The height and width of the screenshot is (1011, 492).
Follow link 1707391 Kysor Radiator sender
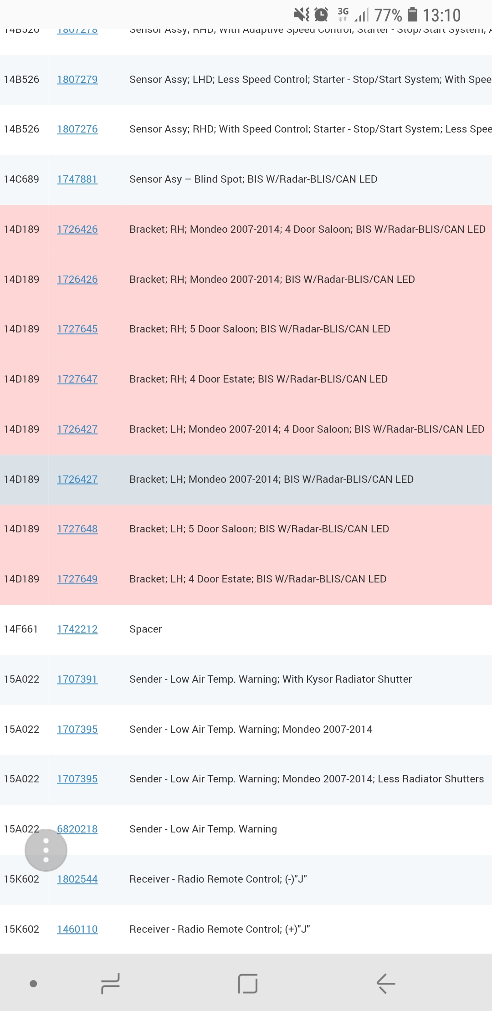coord(77,679)
